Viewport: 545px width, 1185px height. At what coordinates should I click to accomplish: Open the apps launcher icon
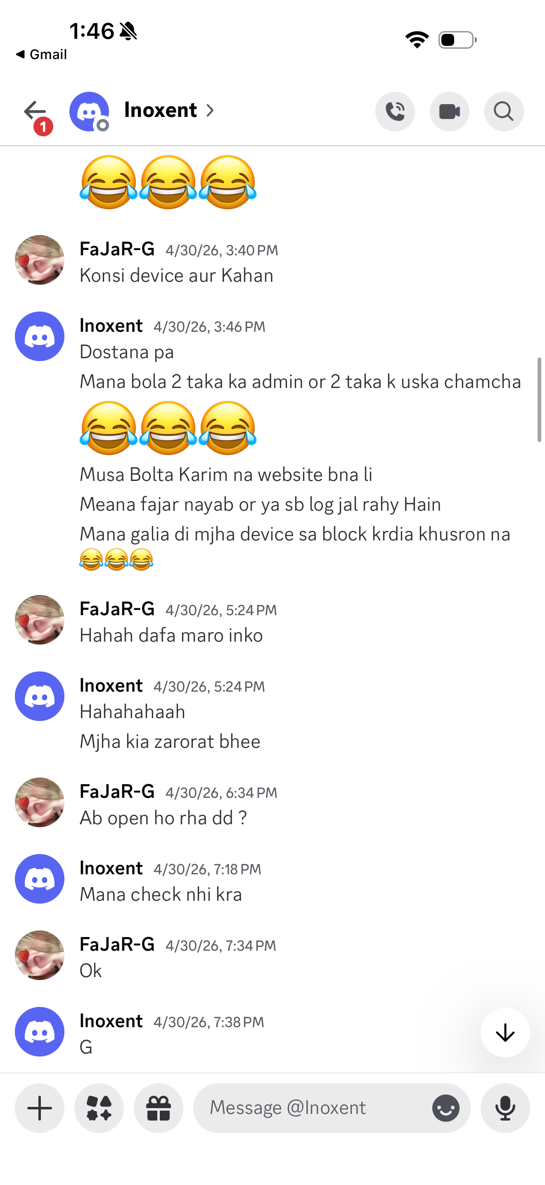99,1108
